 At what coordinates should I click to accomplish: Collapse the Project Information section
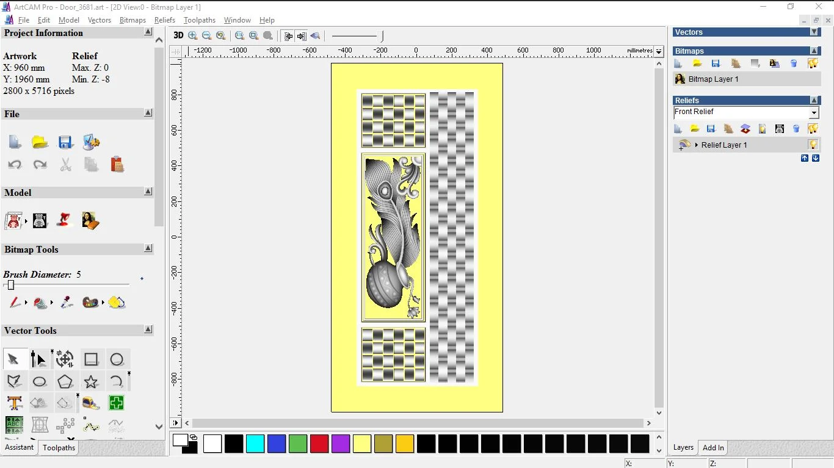(148, 32)
